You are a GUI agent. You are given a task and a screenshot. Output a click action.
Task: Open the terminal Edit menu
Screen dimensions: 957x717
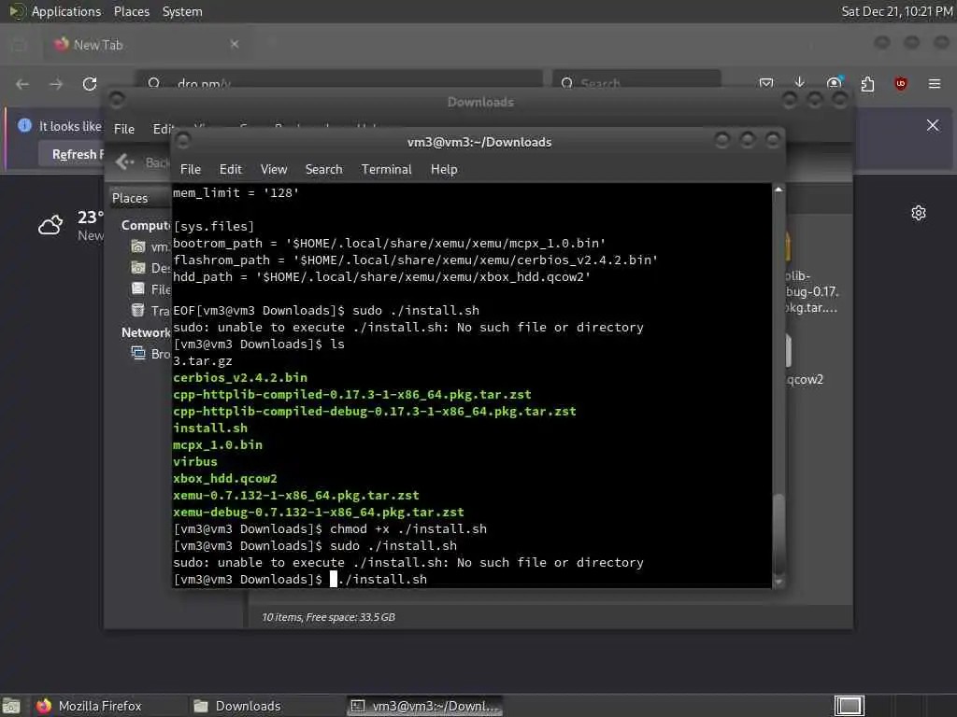pos(230,170)
